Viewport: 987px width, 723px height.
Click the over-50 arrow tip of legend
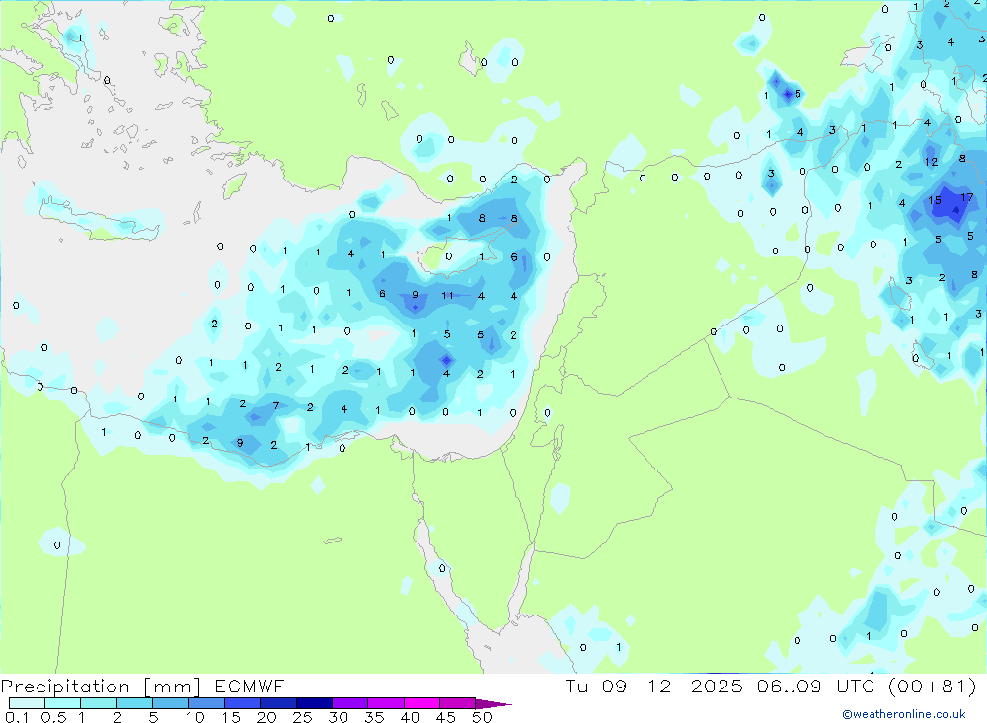(x=493, y=704)
